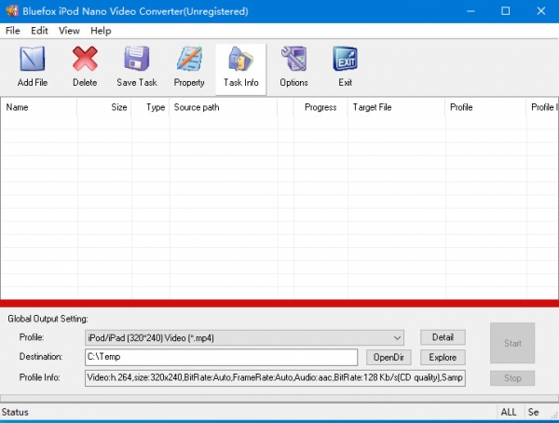Open the Property toolbar icon
This screenshot has height=423, width=559.
(x=189, y=67)
